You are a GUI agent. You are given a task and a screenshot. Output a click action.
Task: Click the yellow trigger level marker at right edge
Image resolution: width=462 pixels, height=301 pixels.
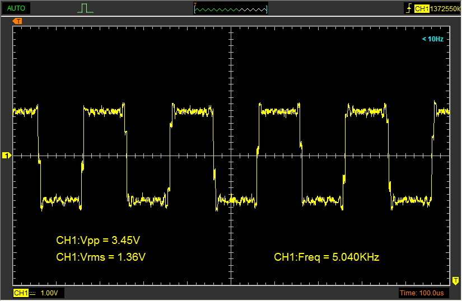coord(455,280)
